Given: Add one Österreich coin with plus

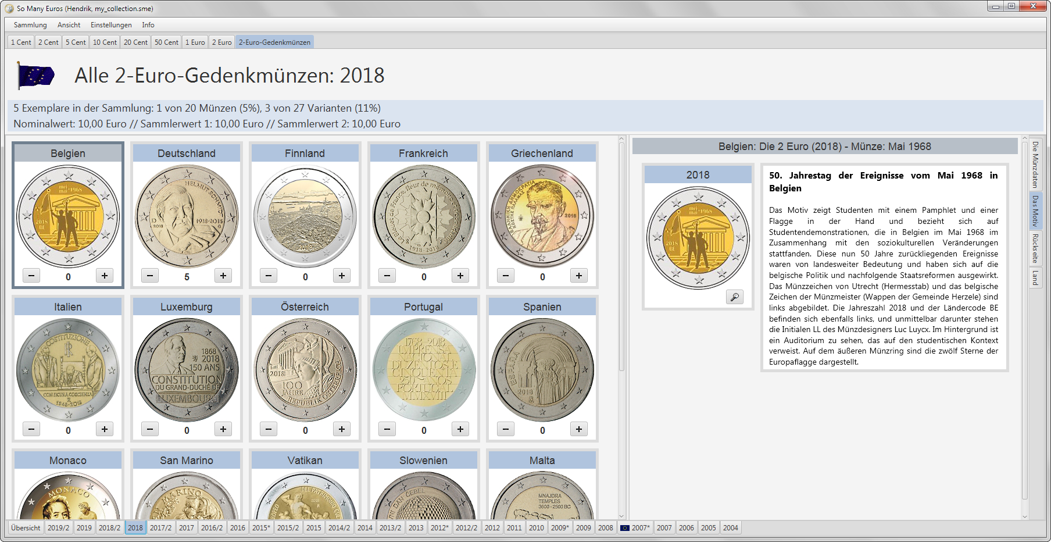Looking at the screenshot, I should click(x=342, y=429).
